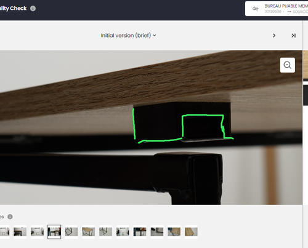Viewport: 308px width, 248px height.
Task: Open the Initial version (brief) dropdown
Action: pyautogui.click(x=128, y=36)
